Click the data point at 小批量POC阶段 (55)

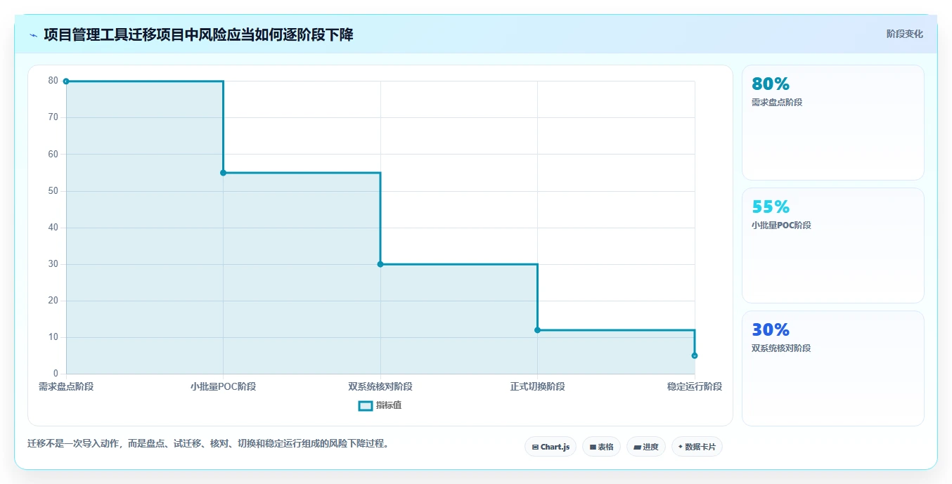223,173
